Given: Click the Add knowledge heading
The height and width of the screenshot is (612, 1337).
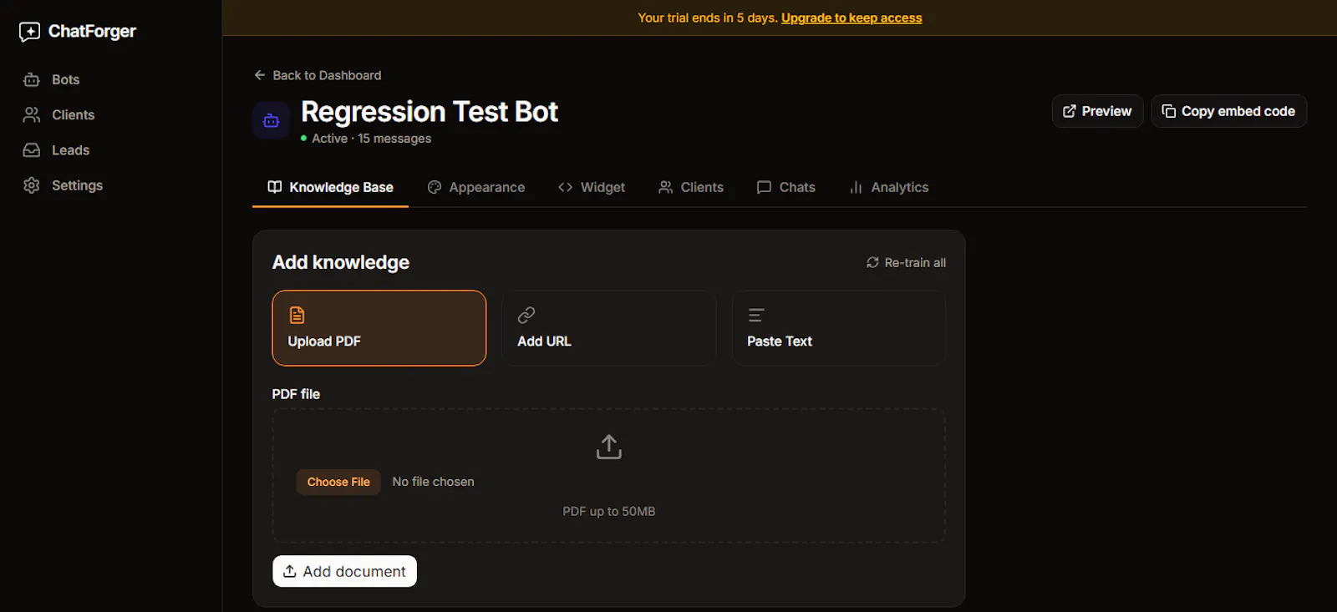Looking at the screenshot, I should (x=341, y=262).
